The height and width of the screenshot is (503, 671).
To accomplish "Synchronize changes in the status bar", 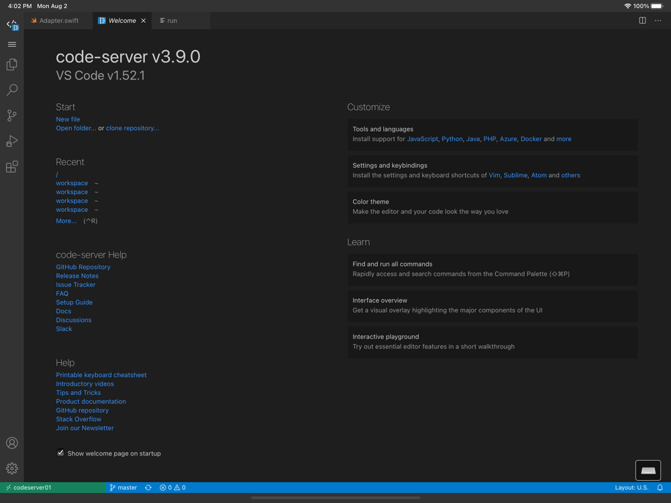I will pyautogui.click(x=148, y=488).
